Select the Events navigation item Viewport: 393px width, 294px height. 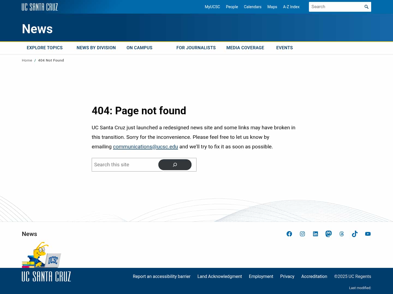pyautogui.click(x=284, y=48)
